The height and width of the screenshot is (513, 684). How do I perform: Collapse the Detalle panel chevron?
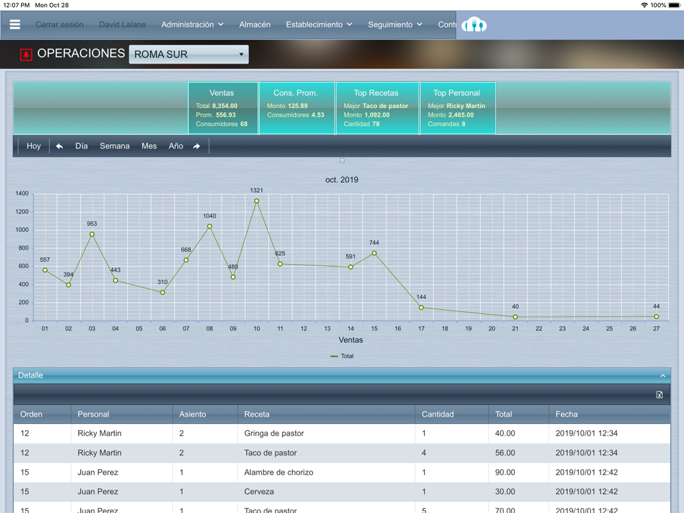click(663, 376)
